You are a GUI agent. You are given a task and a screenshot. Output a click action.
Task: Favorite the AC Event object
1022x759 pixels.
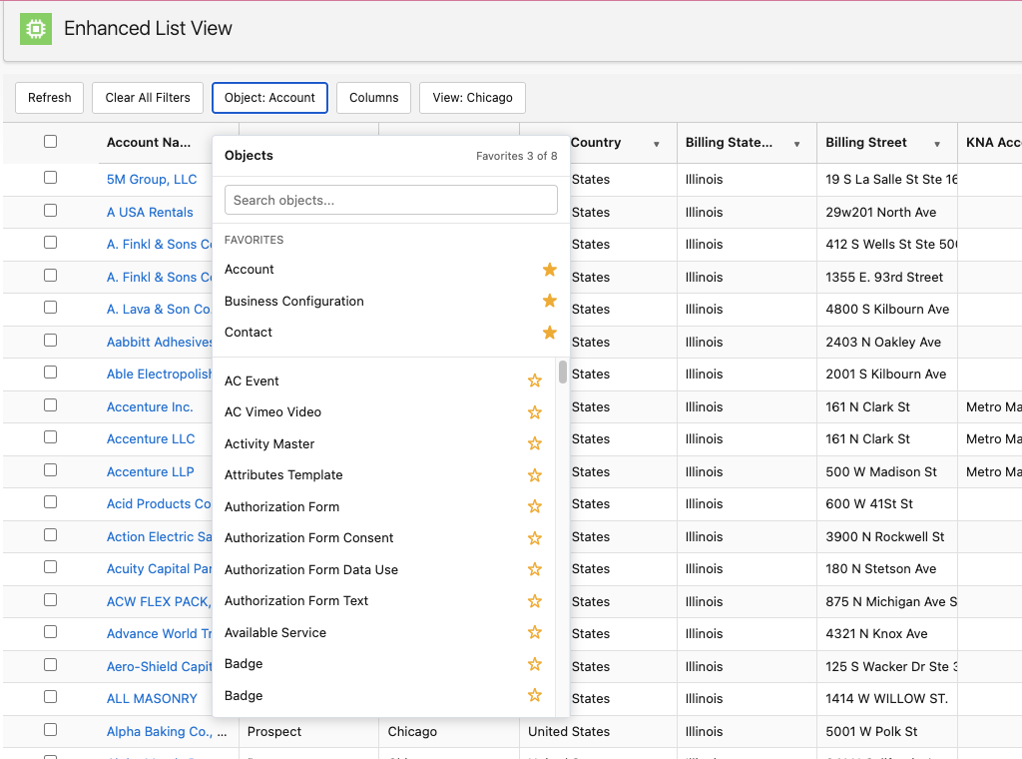click(534, 380)
